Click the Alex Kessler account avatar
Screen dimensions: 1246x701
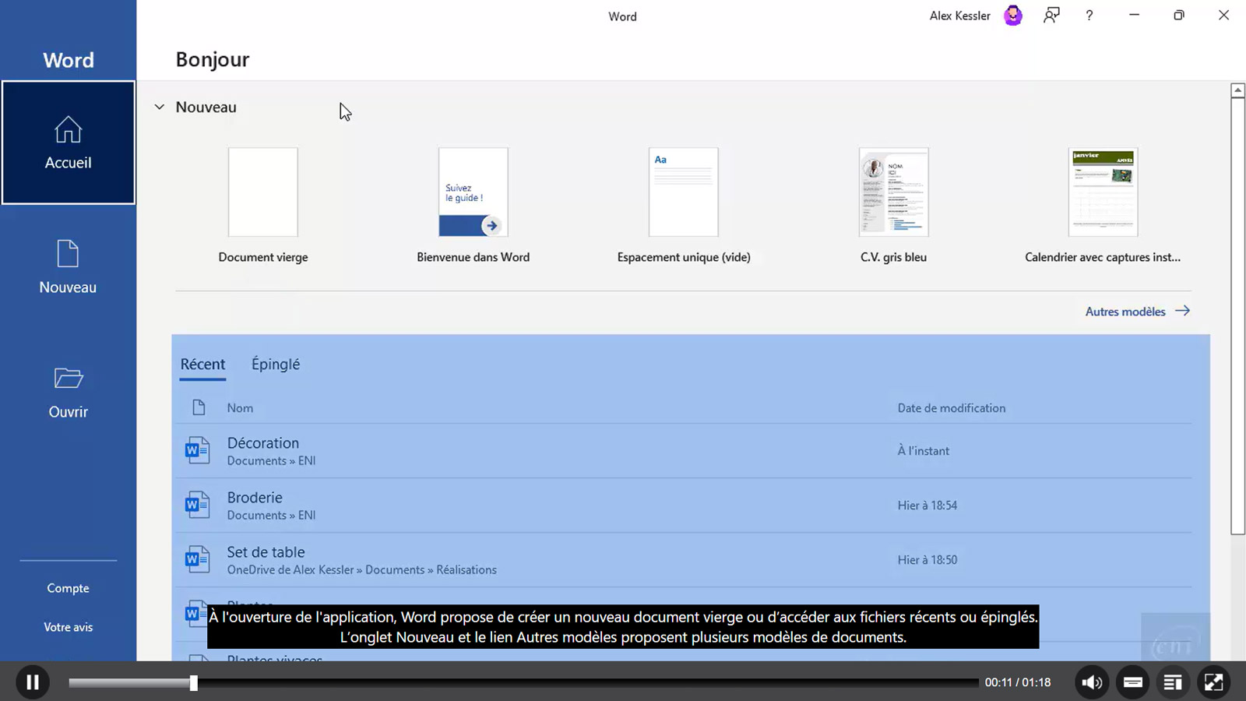tap(1012, 16)
